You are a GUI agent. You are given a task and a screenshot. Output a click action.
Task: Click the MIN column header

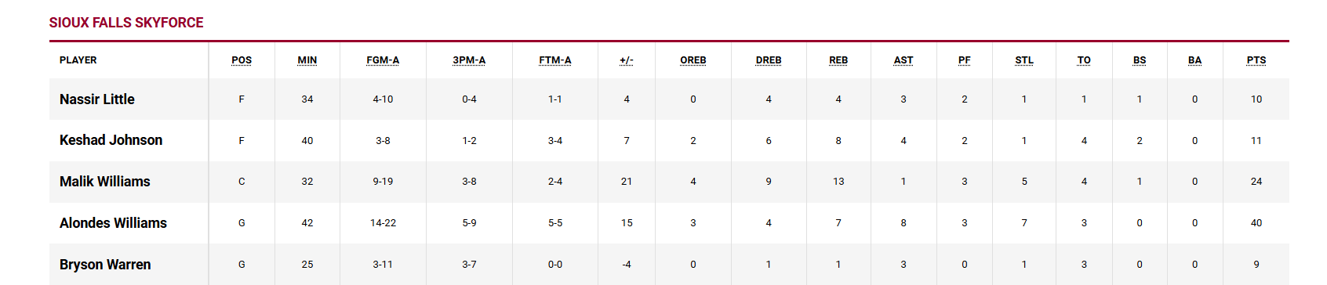pos(307,60)
